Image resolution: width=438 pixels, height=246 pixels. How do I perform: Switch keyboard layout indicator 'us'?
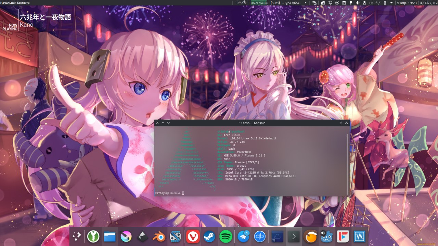pos(371,3)
